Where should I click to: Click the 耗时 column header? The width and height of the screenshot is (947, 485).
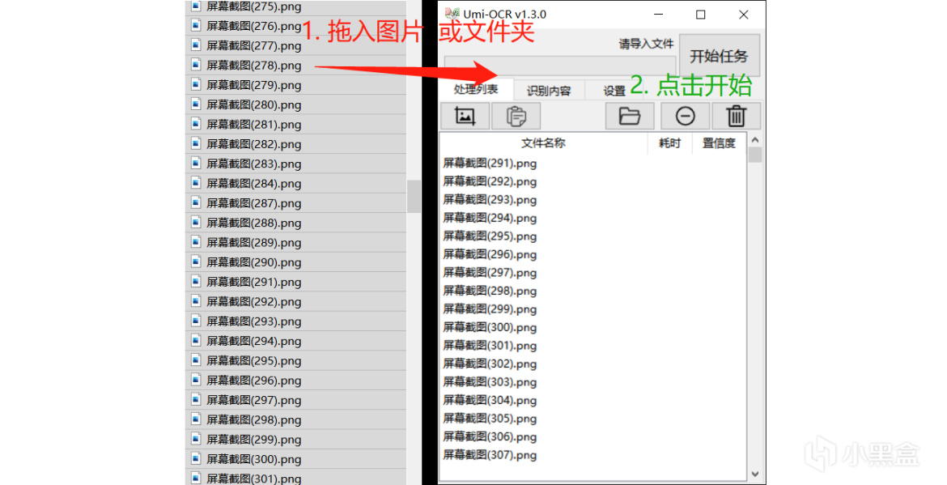(x=669, y=143)
